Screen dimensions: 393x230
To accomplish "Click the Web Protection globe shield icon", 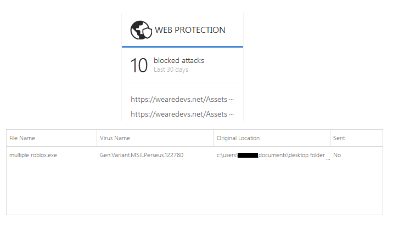I will (x=141, y=30).
